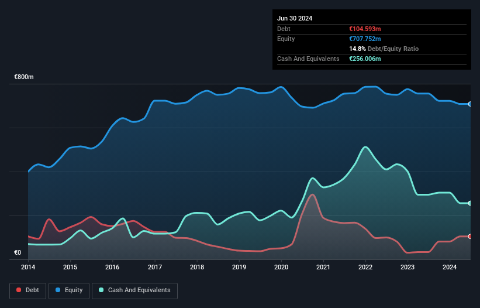Select the teal Cash endpoint marker

[470, 203]
